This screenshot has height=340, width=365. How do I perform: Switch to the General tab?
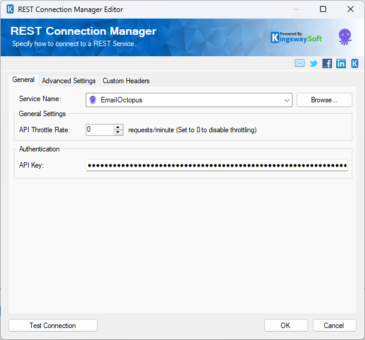(23, 80)
